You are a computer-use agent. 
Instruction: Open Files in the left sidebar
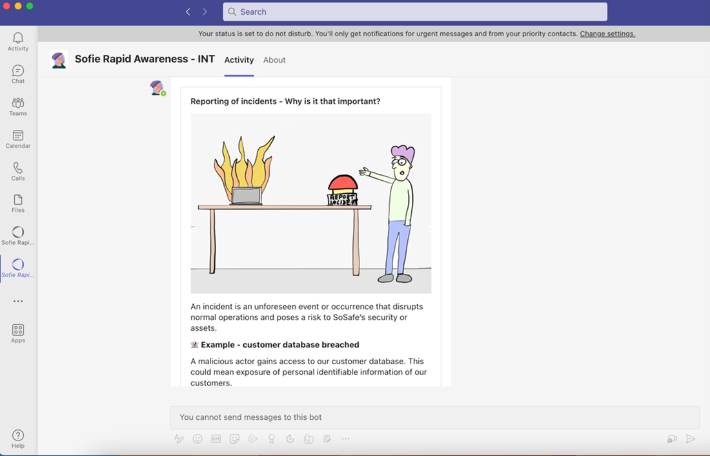coord(18,203)
